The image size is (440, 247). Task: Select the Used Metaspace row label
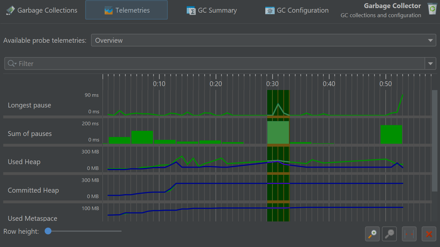tap(32, 219)
